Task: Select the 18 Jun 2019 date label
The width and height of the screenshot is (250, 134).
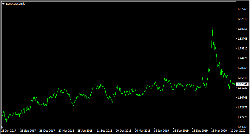Action: coord(161,131)
